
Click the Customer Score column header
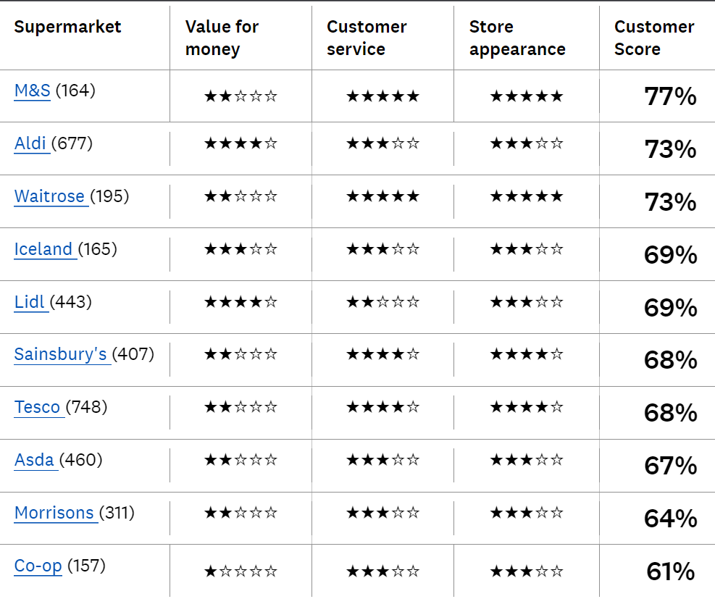point(654,38)
